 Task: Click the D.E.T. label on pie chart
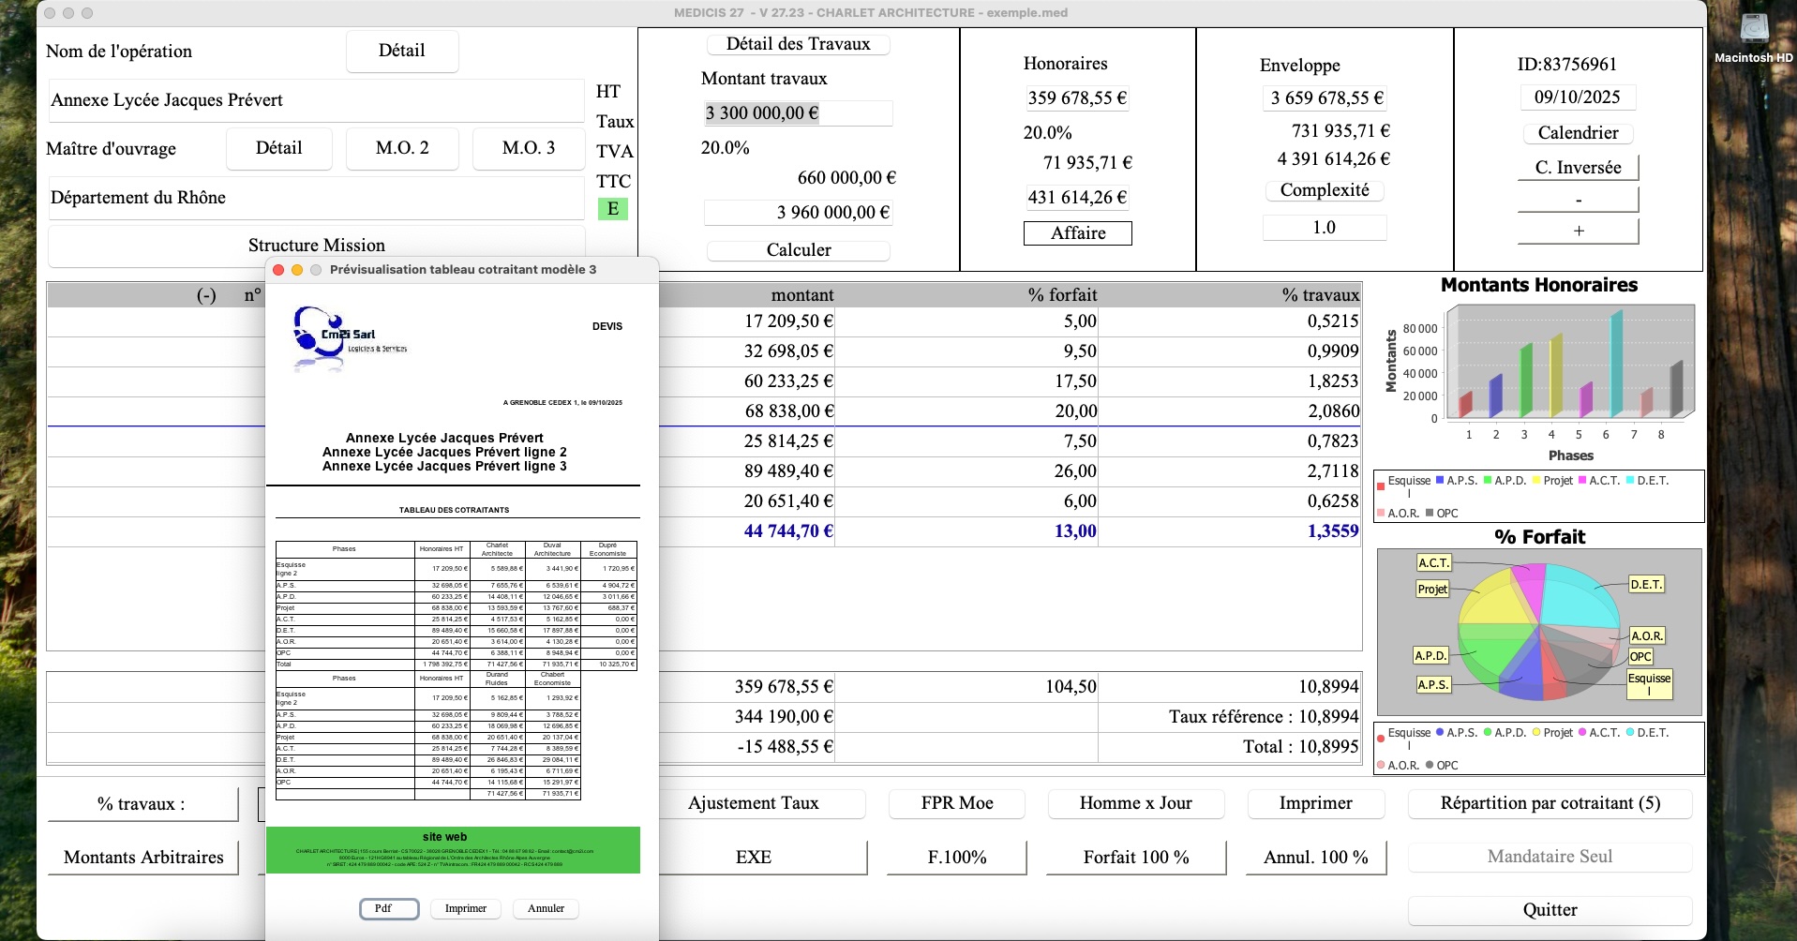[x=1646, y=585]
